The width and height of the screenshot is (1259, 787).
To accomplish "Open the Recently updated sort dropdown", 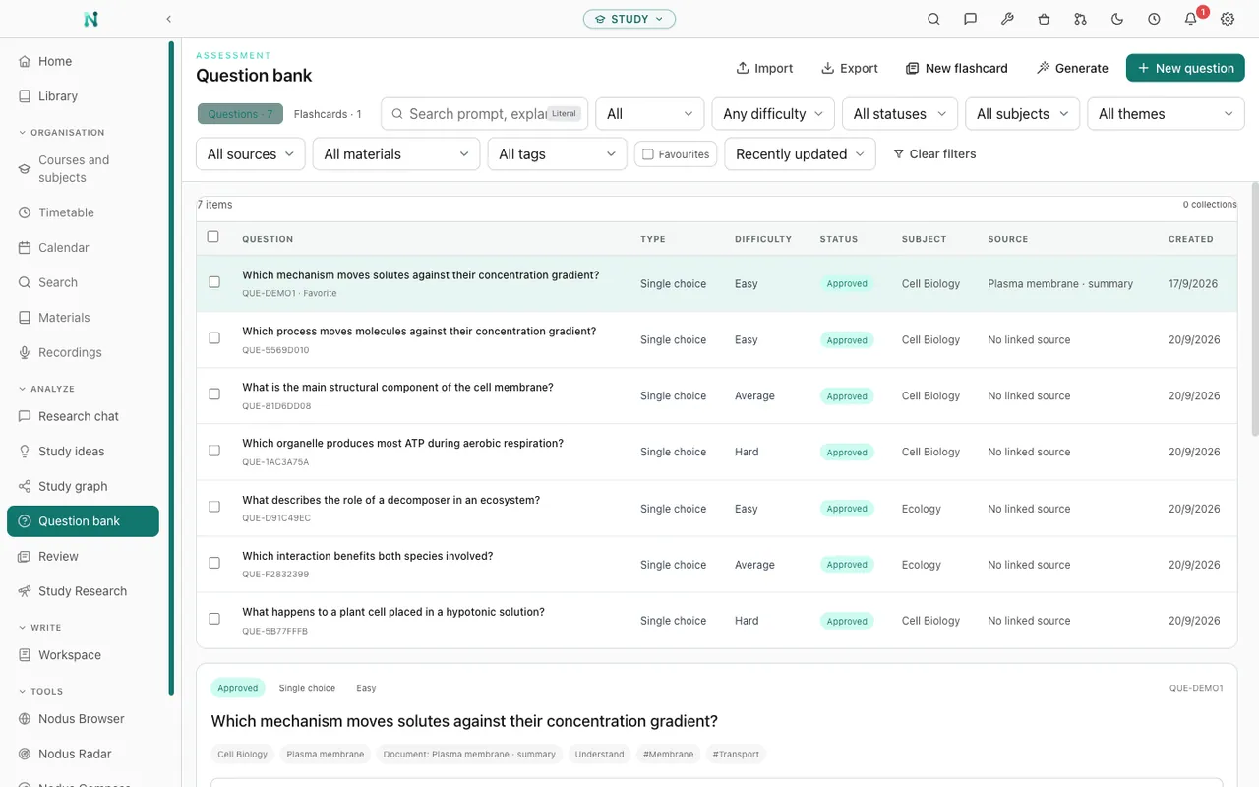I will point(800,154).
